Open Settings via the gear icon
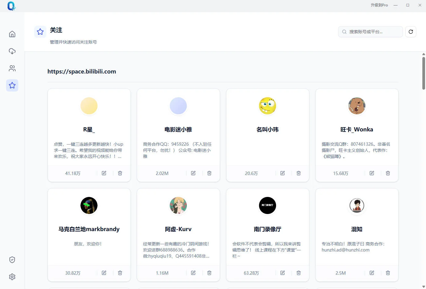Screen dimensions: 426x289 [x=12, y=277]
